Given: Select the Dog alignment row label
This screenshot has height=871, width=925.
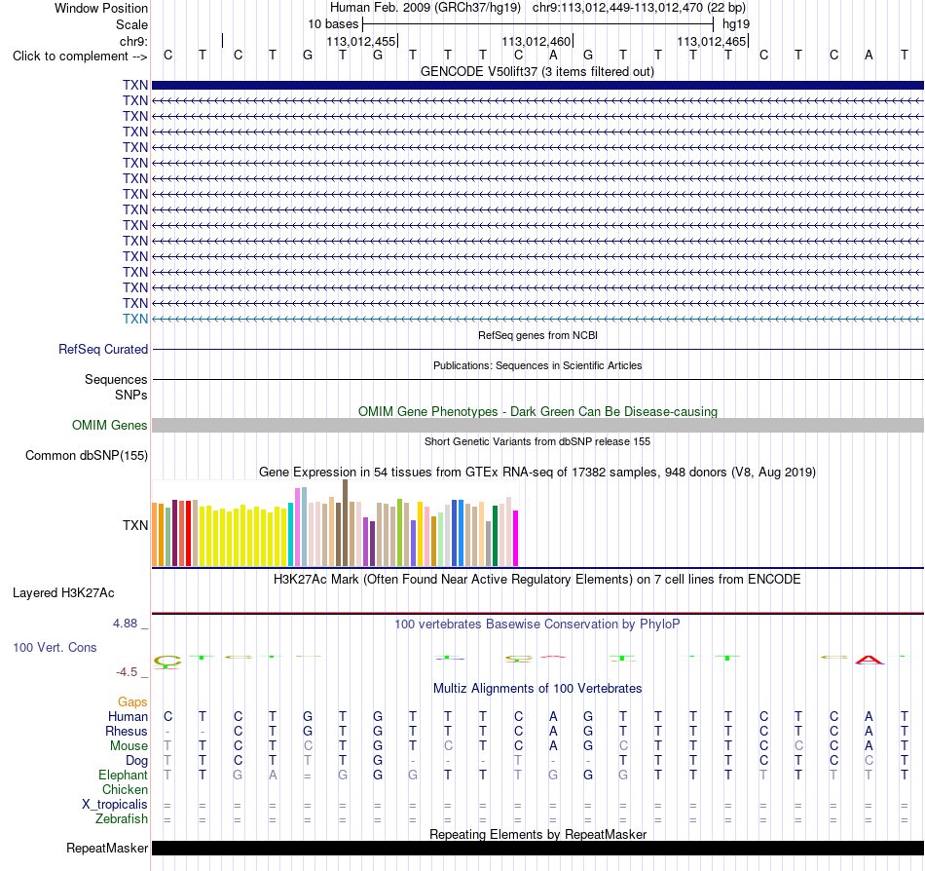Looking at the screenshot, I should coord(136,761).
